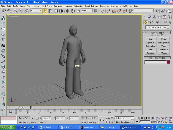This screenshot has height=130, width=173.
Task: Select the Lights category icon
Action: (153, 23)
